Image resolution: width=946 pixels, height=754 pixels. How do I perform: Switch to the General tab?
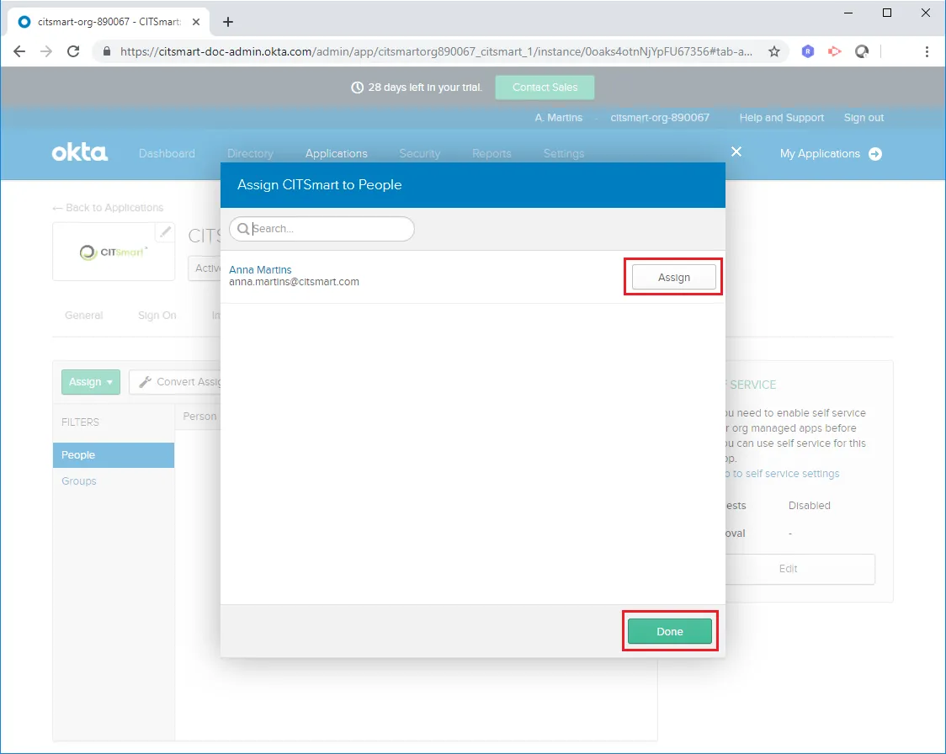coord(84,316)
